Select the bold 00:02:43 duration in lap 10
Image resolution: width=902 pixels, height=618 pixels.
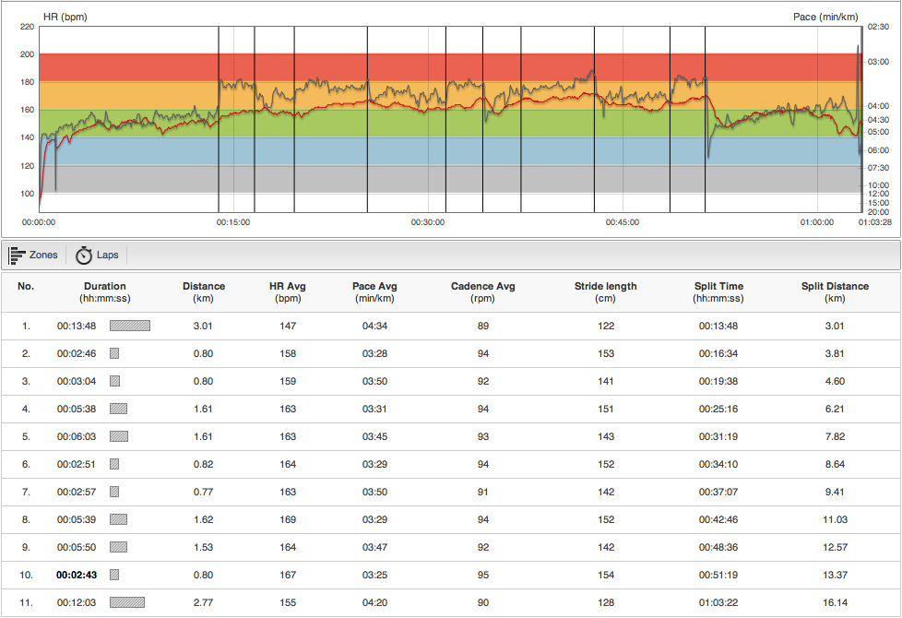coord(77,575)
